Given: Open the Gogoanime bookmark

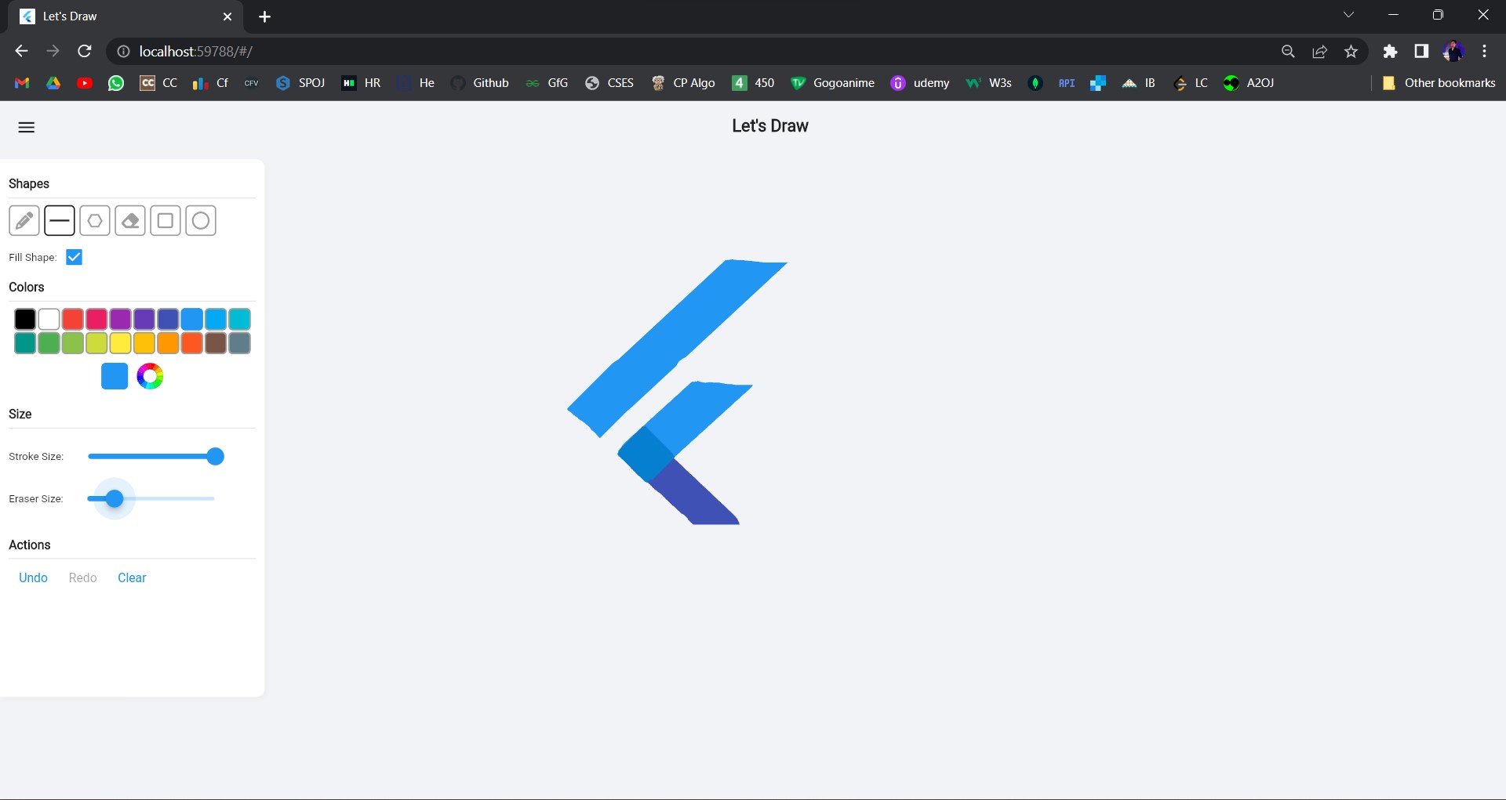Looking at the screenshot, I should tap(832, 83).
